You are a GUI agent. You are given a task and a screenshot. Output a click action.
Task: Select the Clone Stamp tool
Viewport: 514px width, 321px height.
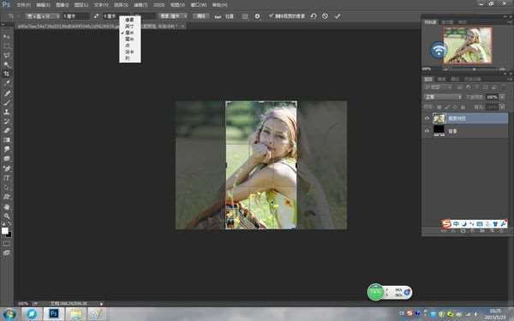(7, 111)
